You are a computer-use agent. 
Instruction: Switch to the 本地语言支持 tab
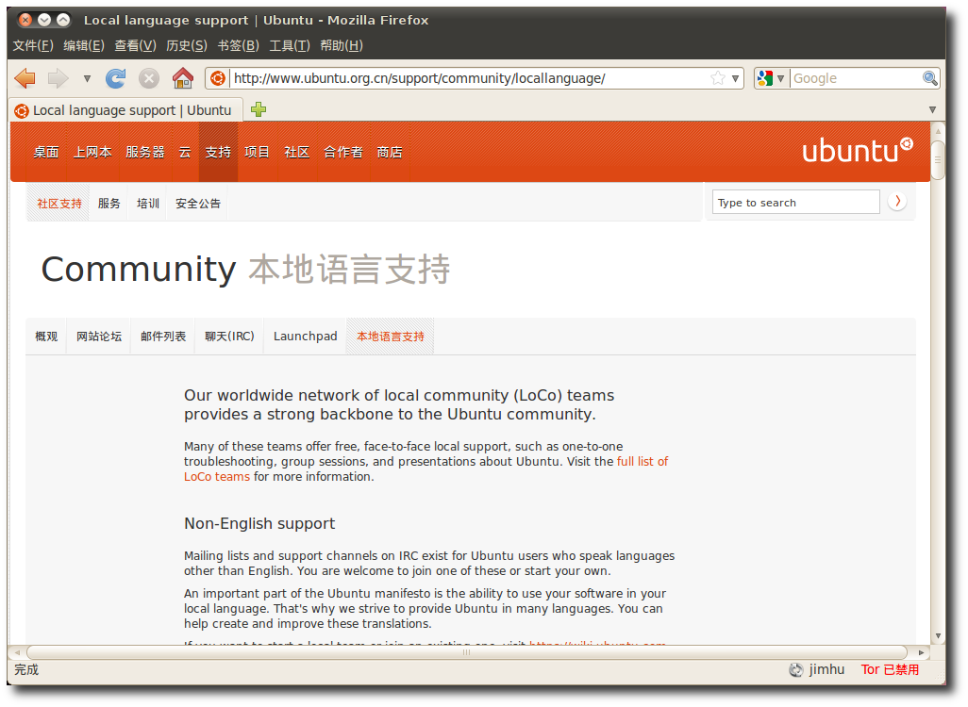coord(391,337)
